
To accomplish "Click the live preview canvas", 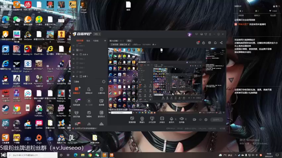I will point(167,81).
